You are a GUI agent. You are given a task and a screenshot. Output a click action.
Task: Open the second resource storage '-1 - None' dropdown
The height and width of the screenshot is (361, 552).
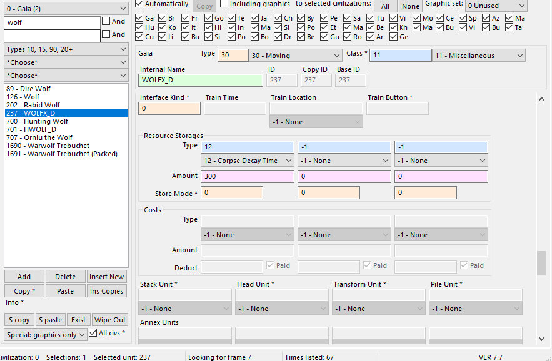pos(344,161)
